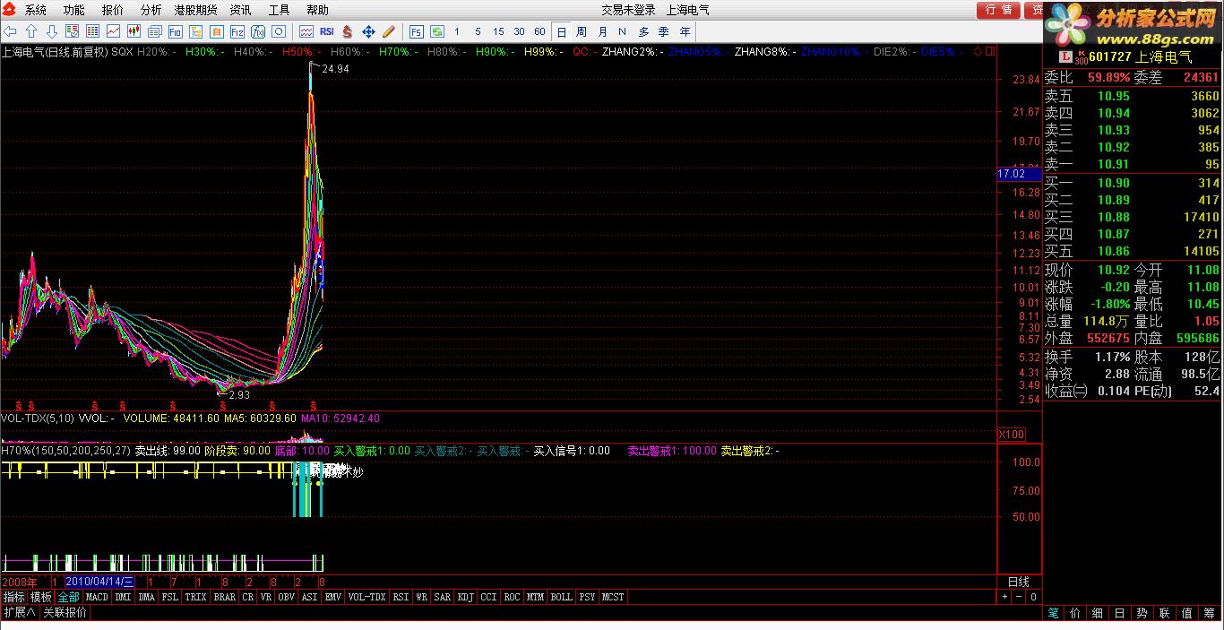
Task: Select the 日 daily period button
Action: 562,31
